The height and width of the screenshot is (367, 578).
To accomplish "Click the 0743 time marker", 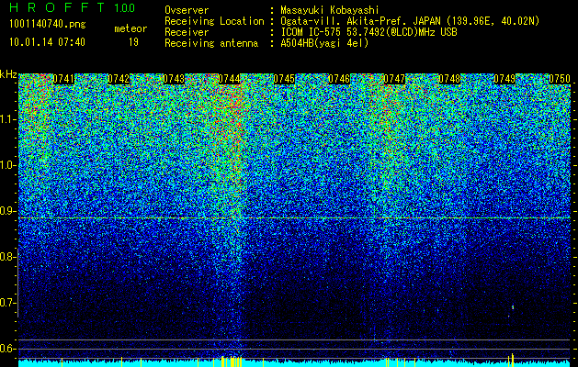I will click(x=174, y=79).
